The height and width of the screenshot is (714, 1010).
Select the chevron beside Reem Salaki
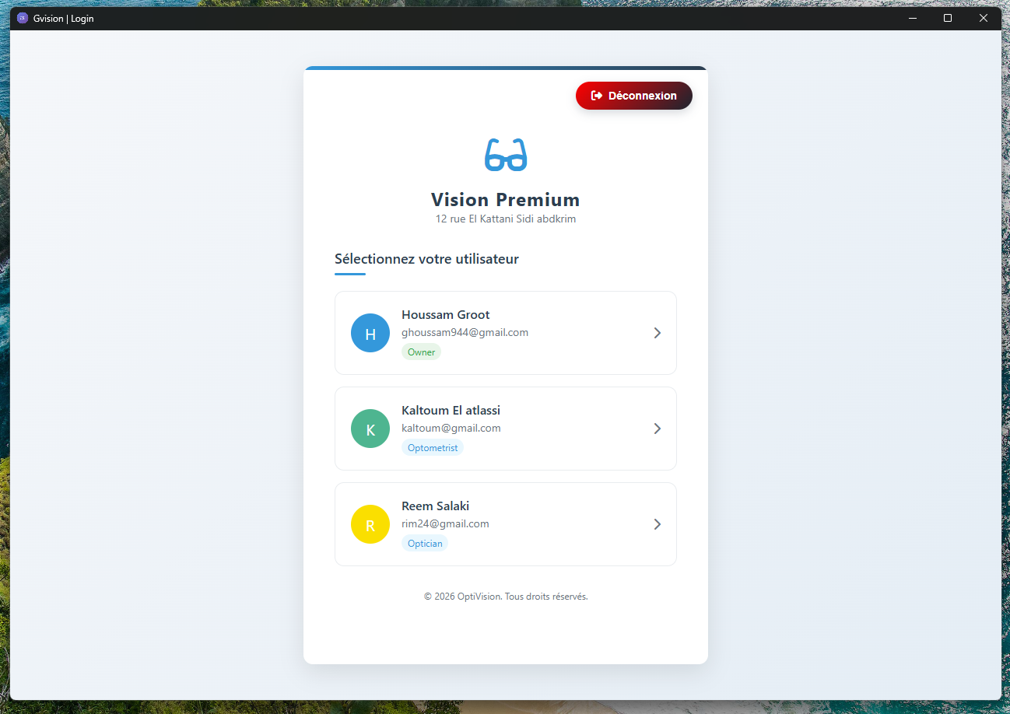(x=657, y=524)
